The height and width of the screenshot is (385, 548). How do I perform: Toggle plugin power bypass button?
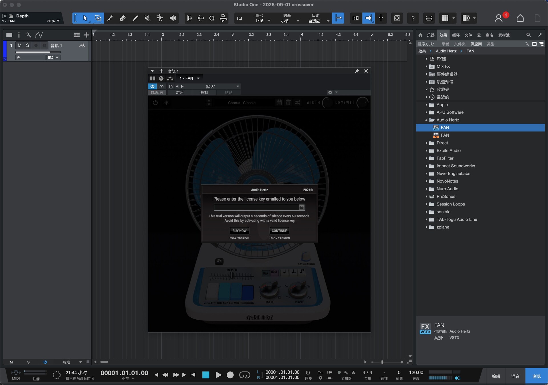(152, 86)
